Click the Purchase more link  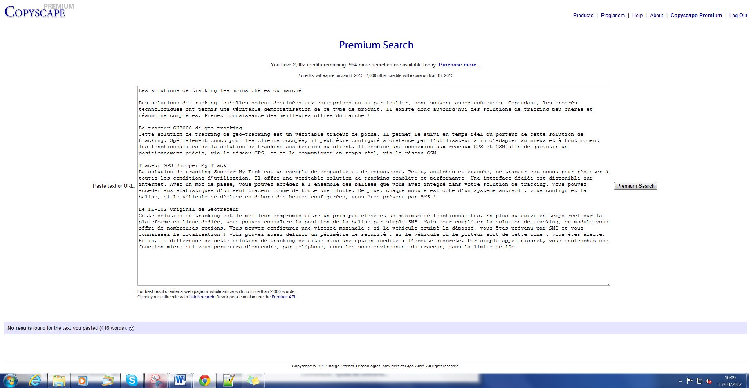click(x=460, y=65)
